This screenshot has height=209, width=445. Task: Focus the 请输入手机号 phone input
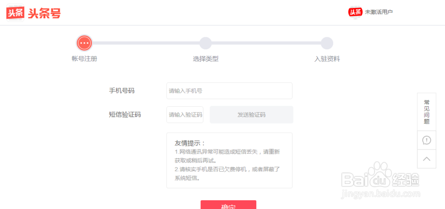(229, 91)
